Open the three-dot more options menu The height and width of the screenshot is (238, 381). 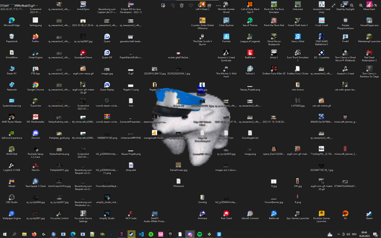218,5
